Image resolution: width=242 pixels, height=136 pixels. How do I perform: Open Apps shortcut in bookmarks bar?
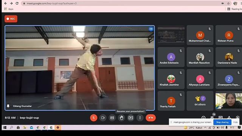[x=9, y=9]
